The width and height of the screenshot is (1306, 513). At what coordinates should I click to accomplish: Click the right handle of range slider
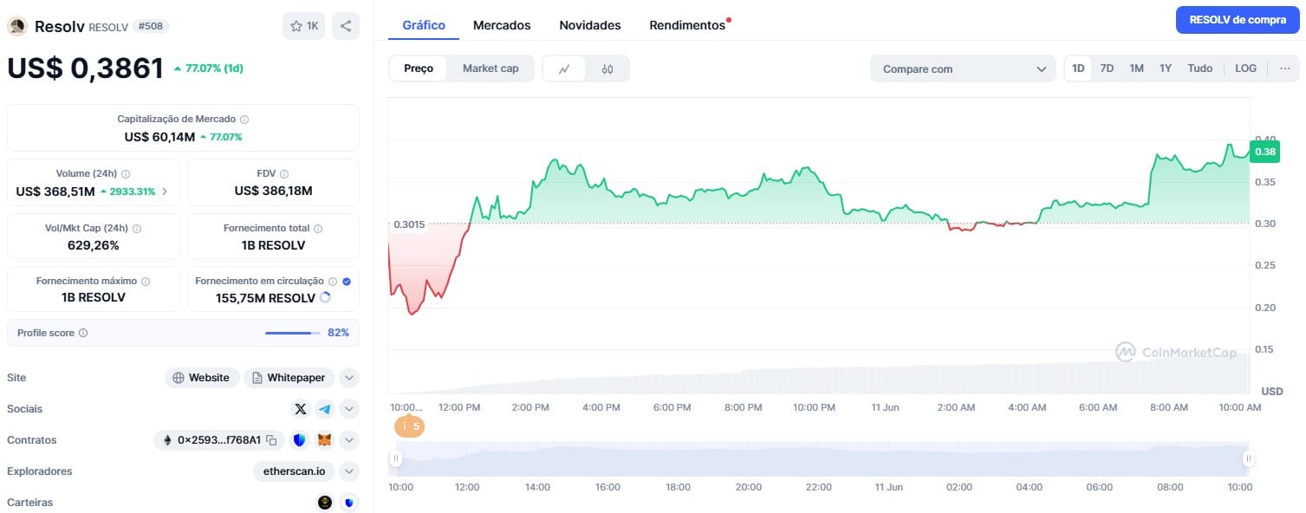(1248, 458)
